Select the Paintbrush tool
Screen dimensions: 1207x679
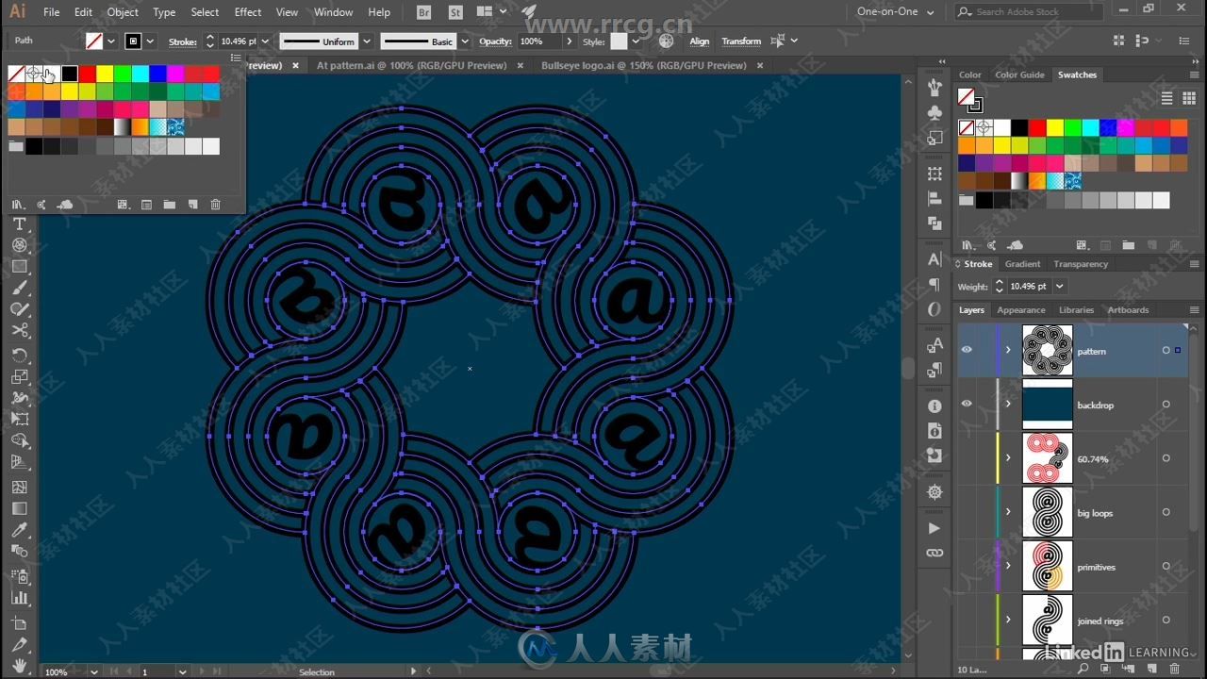pyautogui.click(x=19, y=289)
